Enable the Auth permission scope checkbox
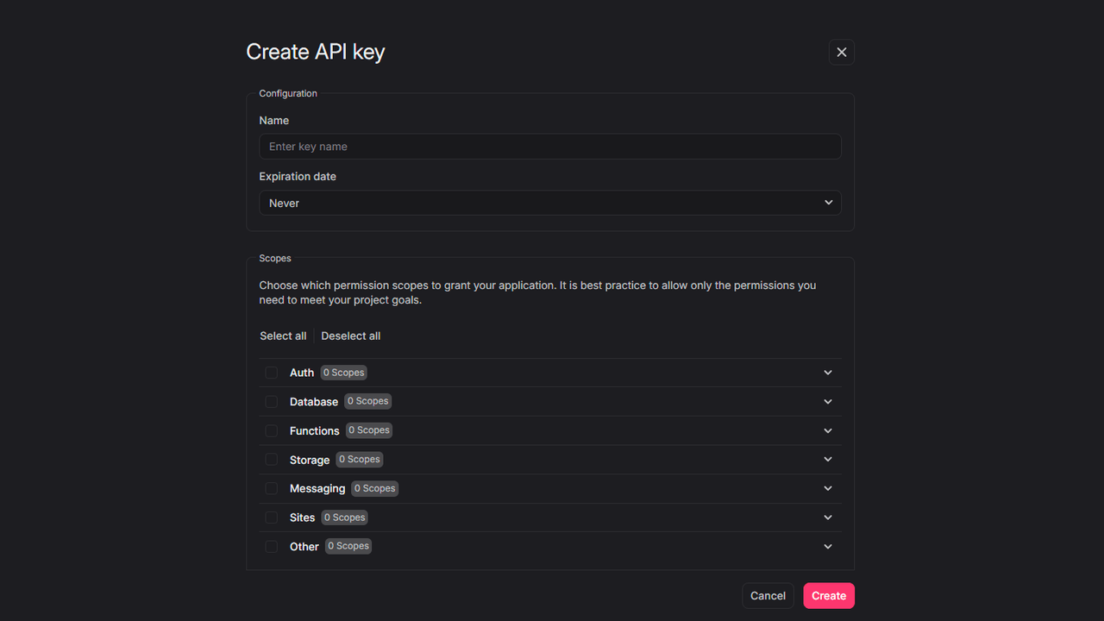This screenshot has height=621, width=1104. tap(271, 372)
